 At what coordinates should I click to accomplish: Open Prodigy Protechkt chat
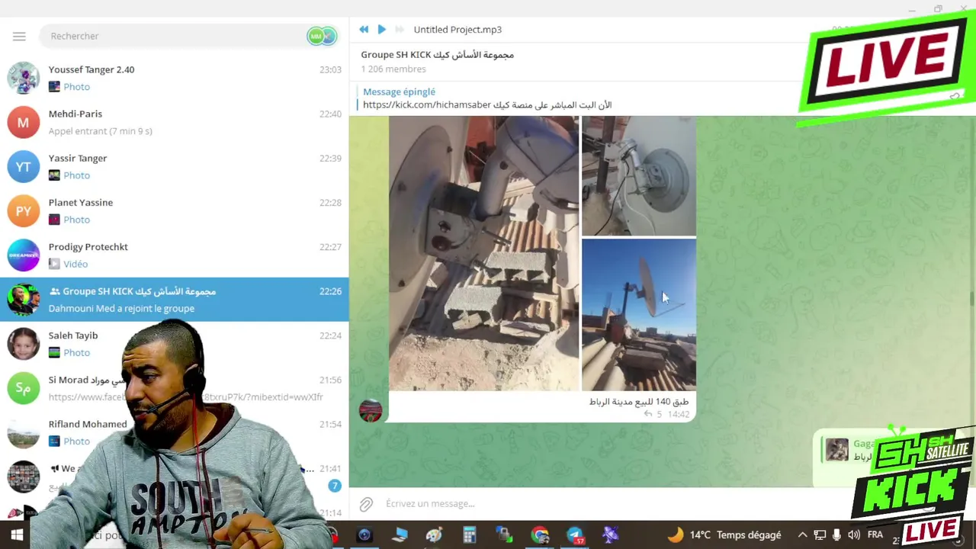pyautogui.click(x=175, y=255)
